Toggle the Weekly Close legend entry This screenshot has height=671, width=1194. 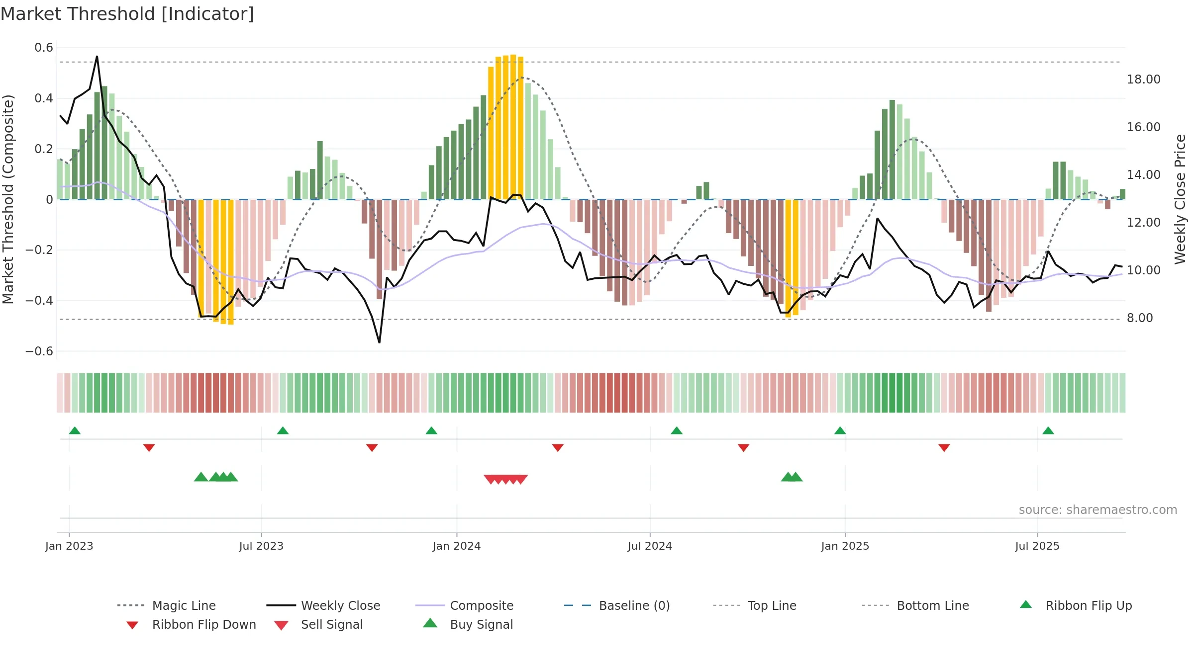323,605
